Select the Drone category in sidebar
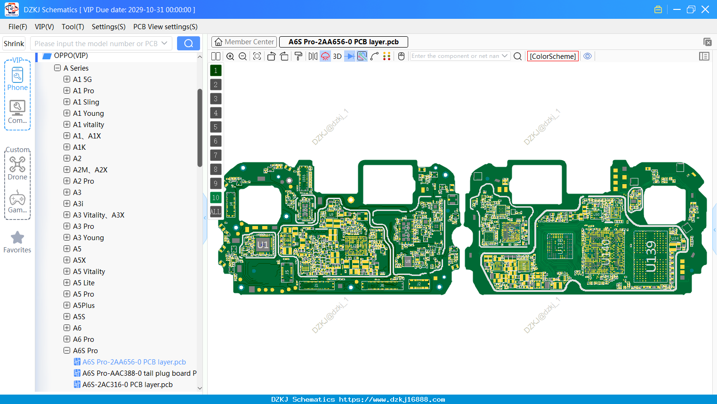 17,168
